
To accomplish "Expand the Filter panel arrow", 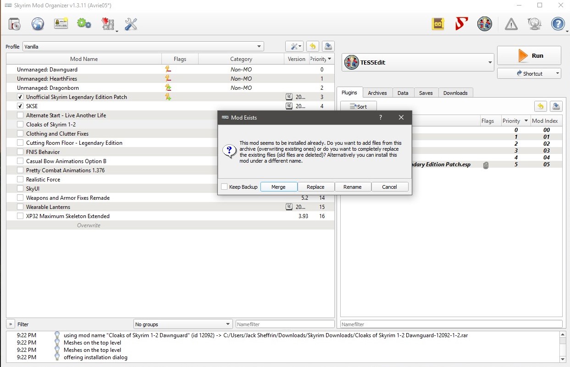I will (x=11, y=324).
